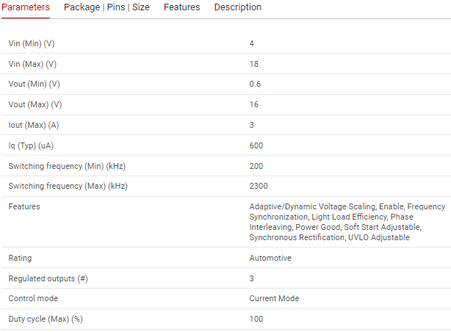Select the Features tab
This screenshot has width=451, height=332.
[181, 7]
